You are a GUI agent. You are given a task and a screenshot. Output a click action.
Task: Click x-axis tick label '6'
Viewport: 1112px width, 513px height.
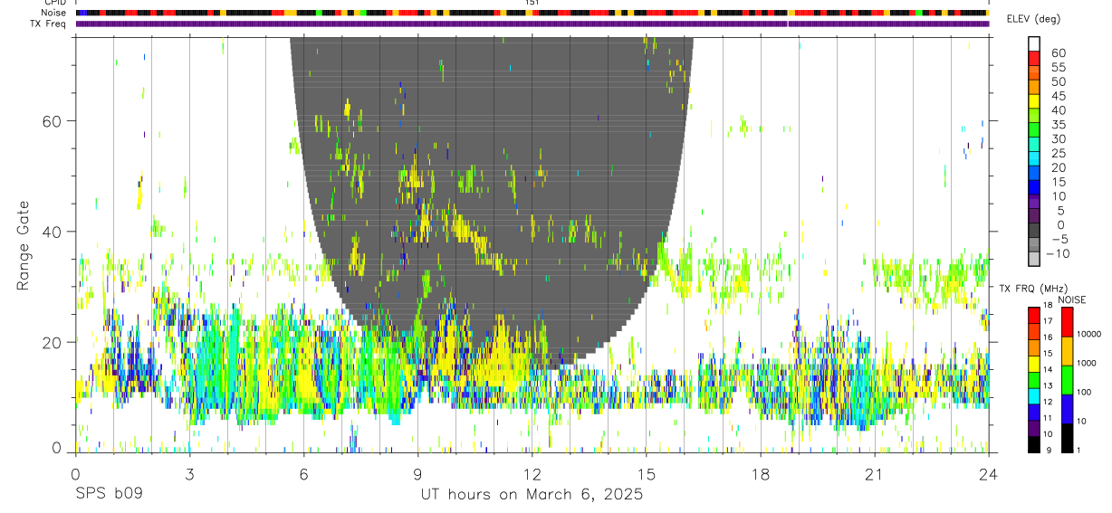(303, 473)
